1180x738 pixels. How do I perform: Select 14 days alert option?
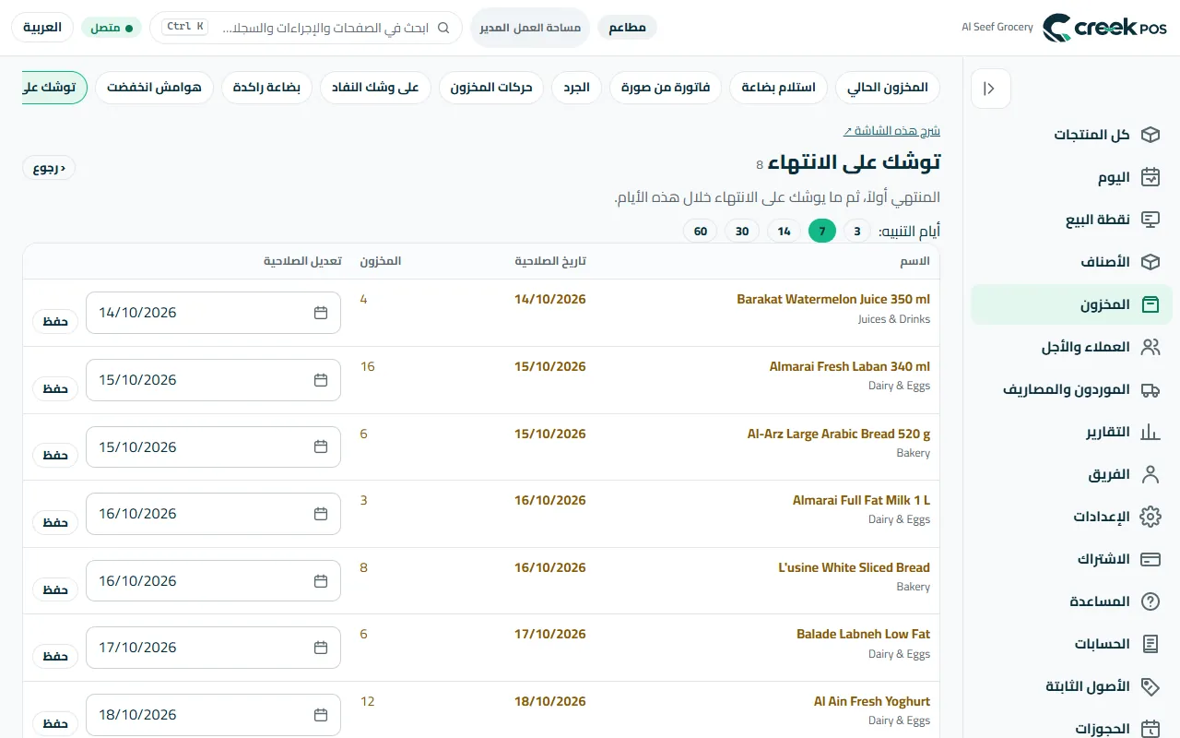pos(785,231)
